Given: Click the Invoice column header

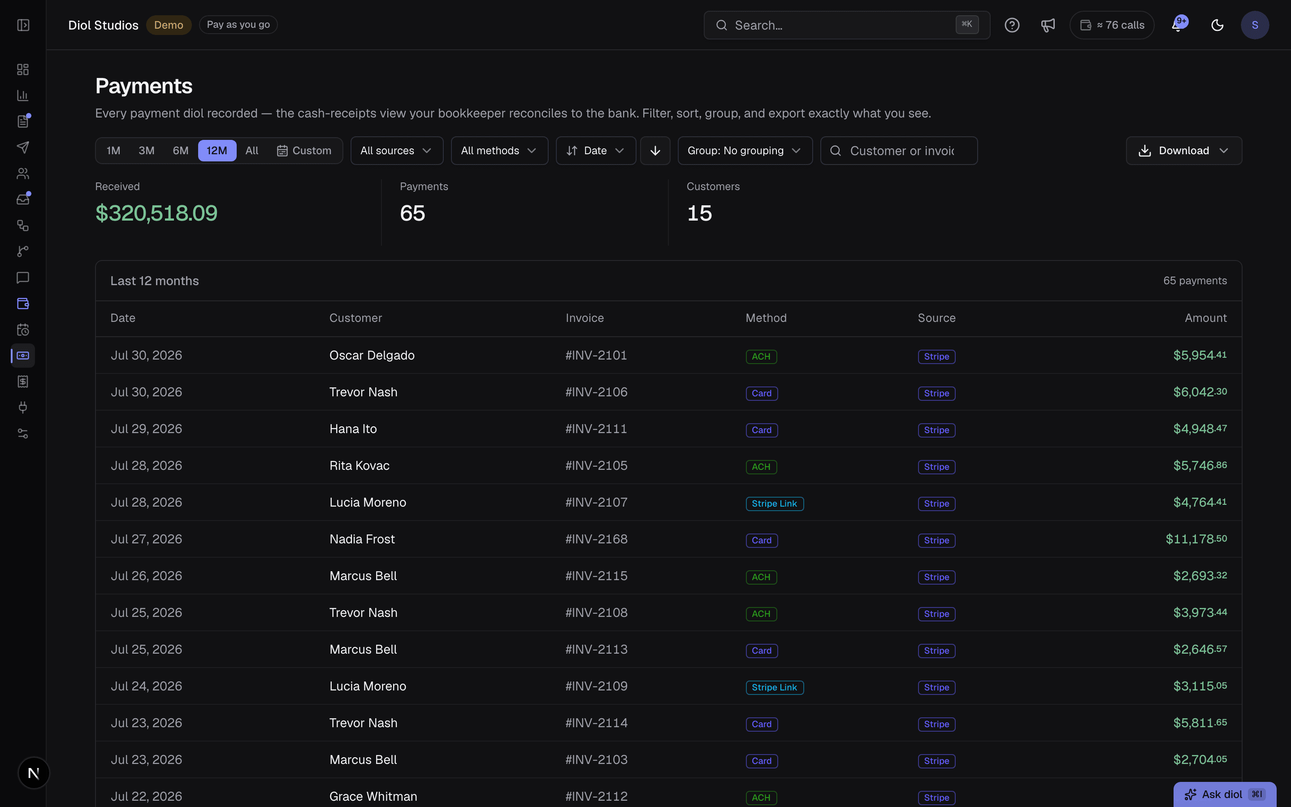Looking at the screenshot, I should 585,318.
